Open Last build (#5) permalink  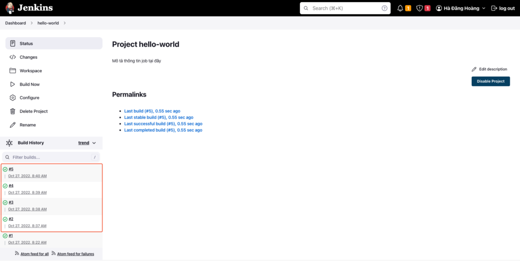point(152,111)
